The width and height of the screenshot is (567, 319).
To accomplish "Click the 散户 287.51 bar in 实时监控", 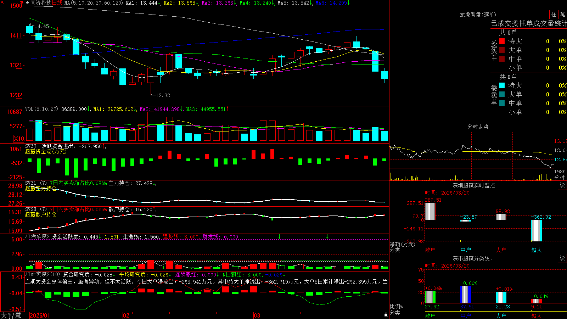I will pyautogui.click(x=430, y=211).
